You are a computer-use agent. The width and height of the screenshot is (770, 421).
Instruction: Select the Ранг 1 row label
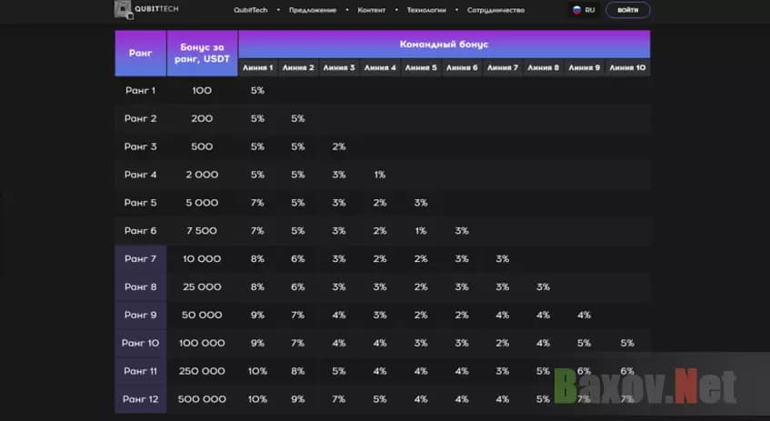click(x=140, y=90)
